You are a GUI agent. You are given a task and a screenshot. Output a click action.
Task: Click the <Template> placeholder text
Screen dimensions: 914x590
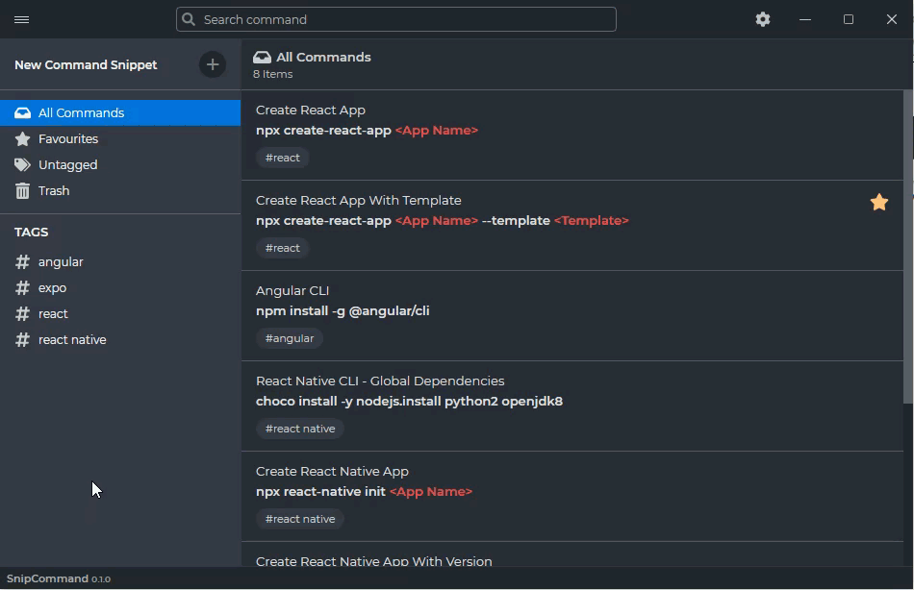point(591,221)
